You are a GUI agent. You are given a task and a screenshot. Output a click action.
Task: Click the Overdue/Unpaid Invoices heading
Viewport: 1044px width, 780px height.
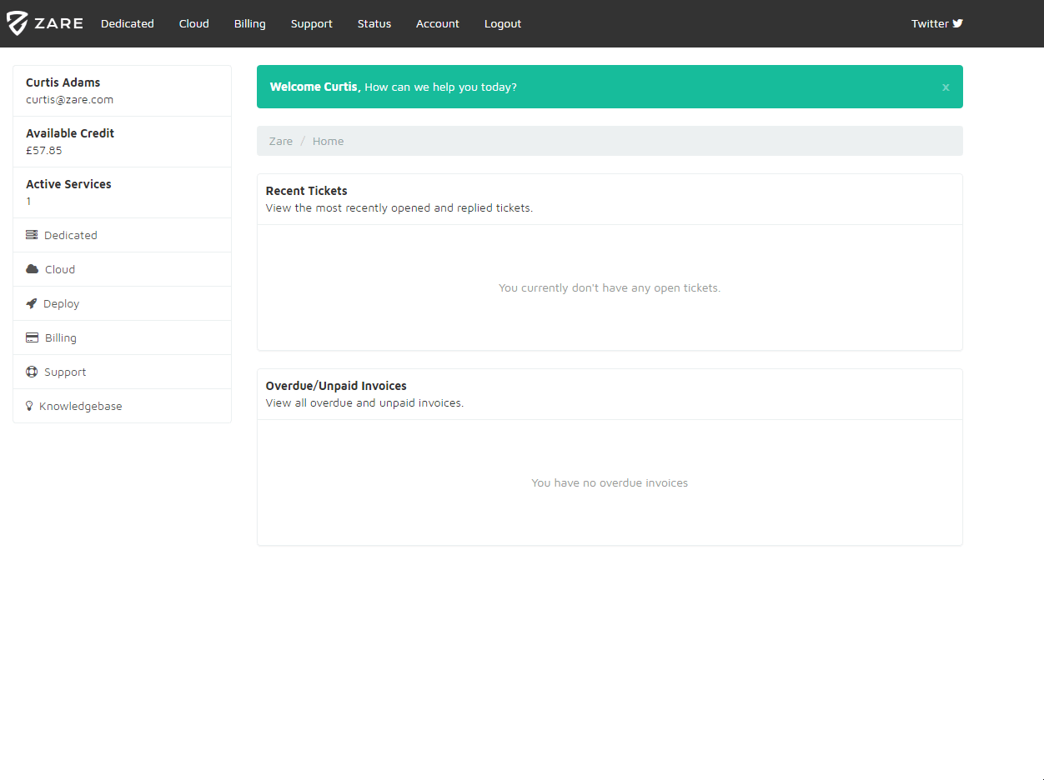[x=336, y=386]
